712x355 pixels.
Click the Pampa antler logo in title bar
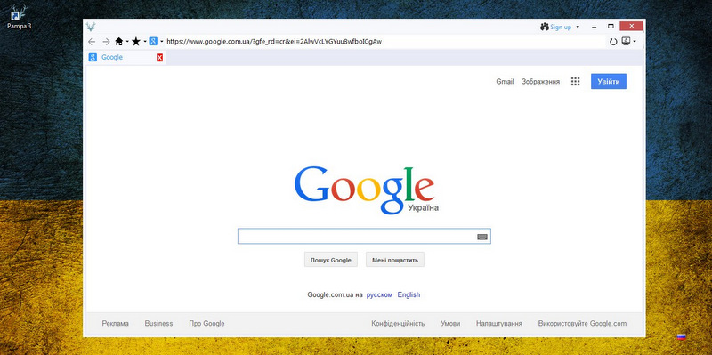91,28
